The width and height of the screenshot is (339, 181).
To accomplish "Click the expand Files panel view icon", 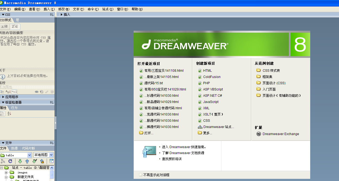I will 51,161.
